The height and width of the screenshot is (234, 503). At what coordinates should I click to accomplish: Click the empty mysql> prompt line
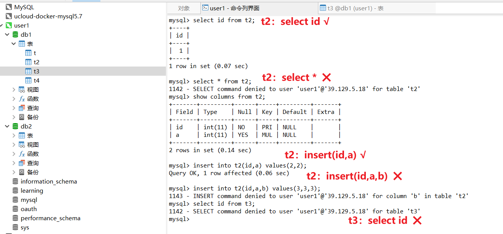coord(179,219)
